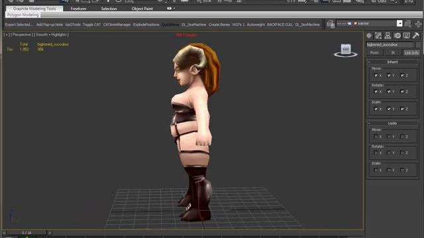Toggle Inherit Rotate Z checkbox

(x=402, y=92)
